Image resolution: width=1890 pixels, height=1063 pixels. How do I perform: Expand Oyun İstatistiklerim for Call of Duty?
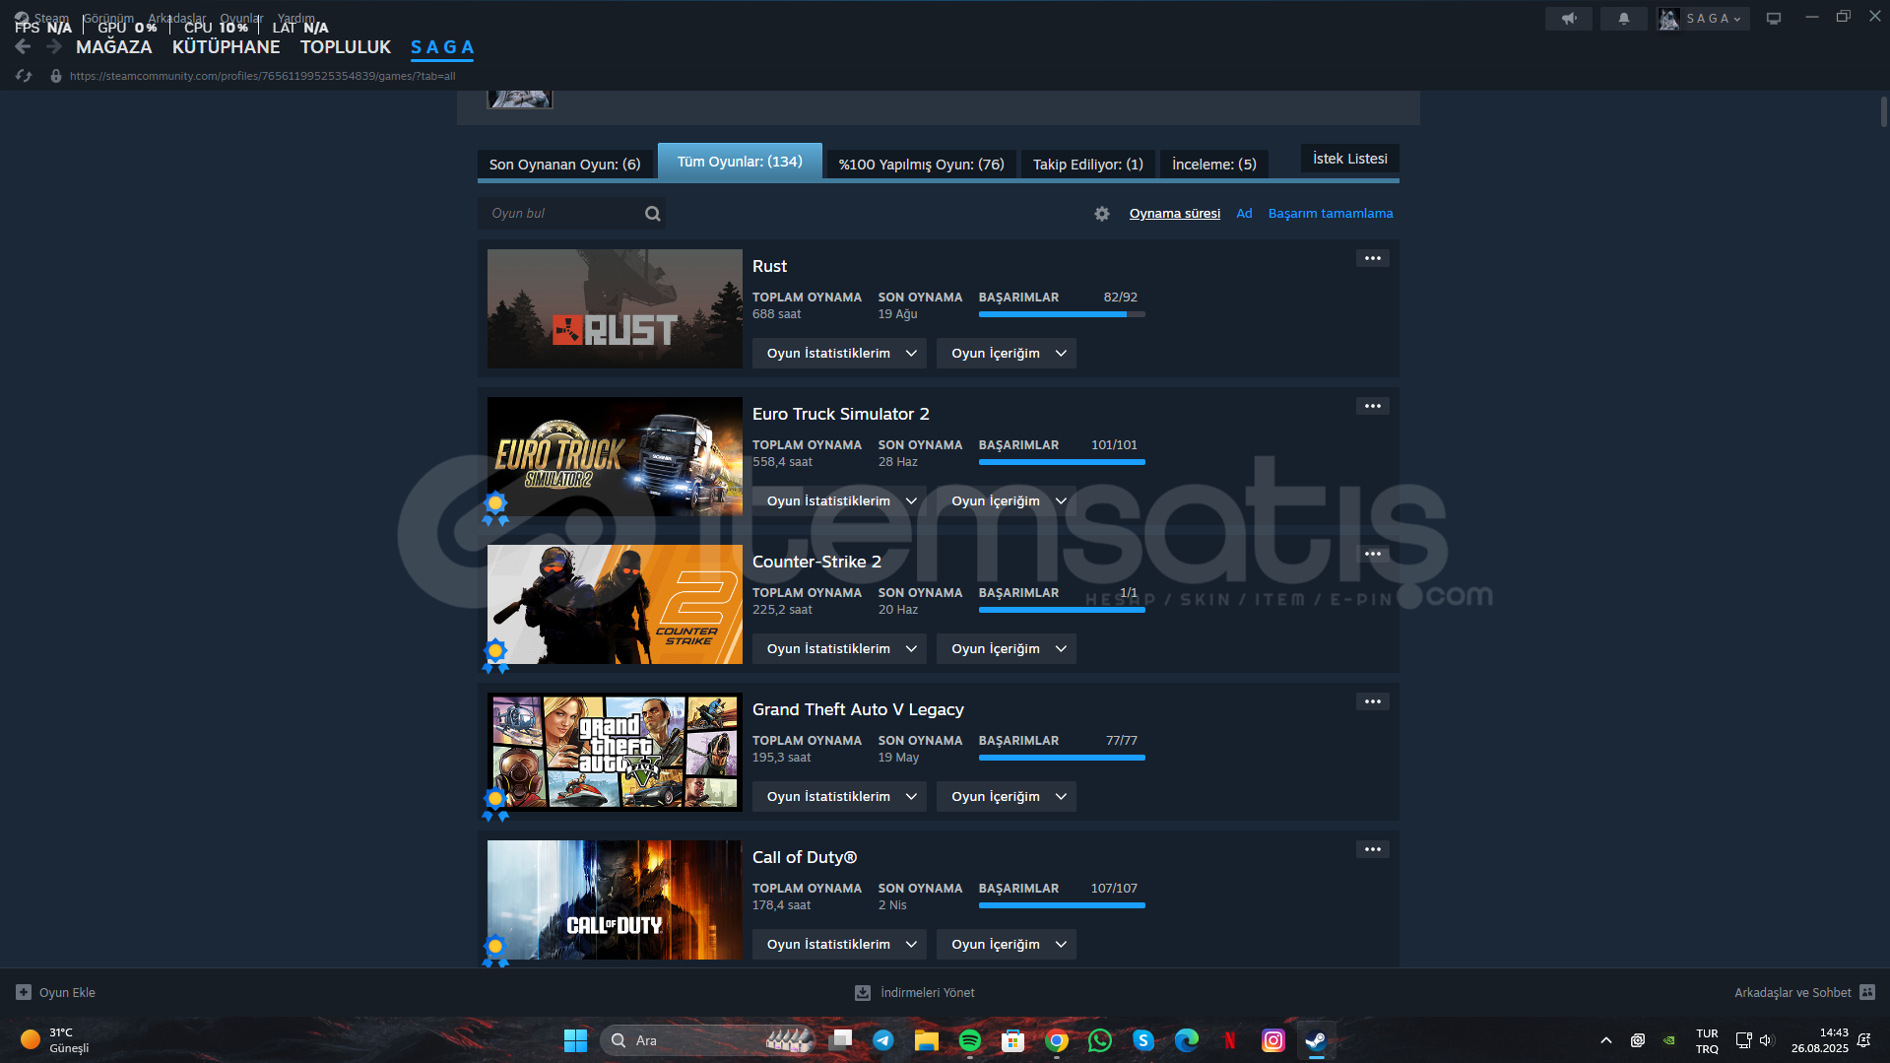click(x=839, y=945)
